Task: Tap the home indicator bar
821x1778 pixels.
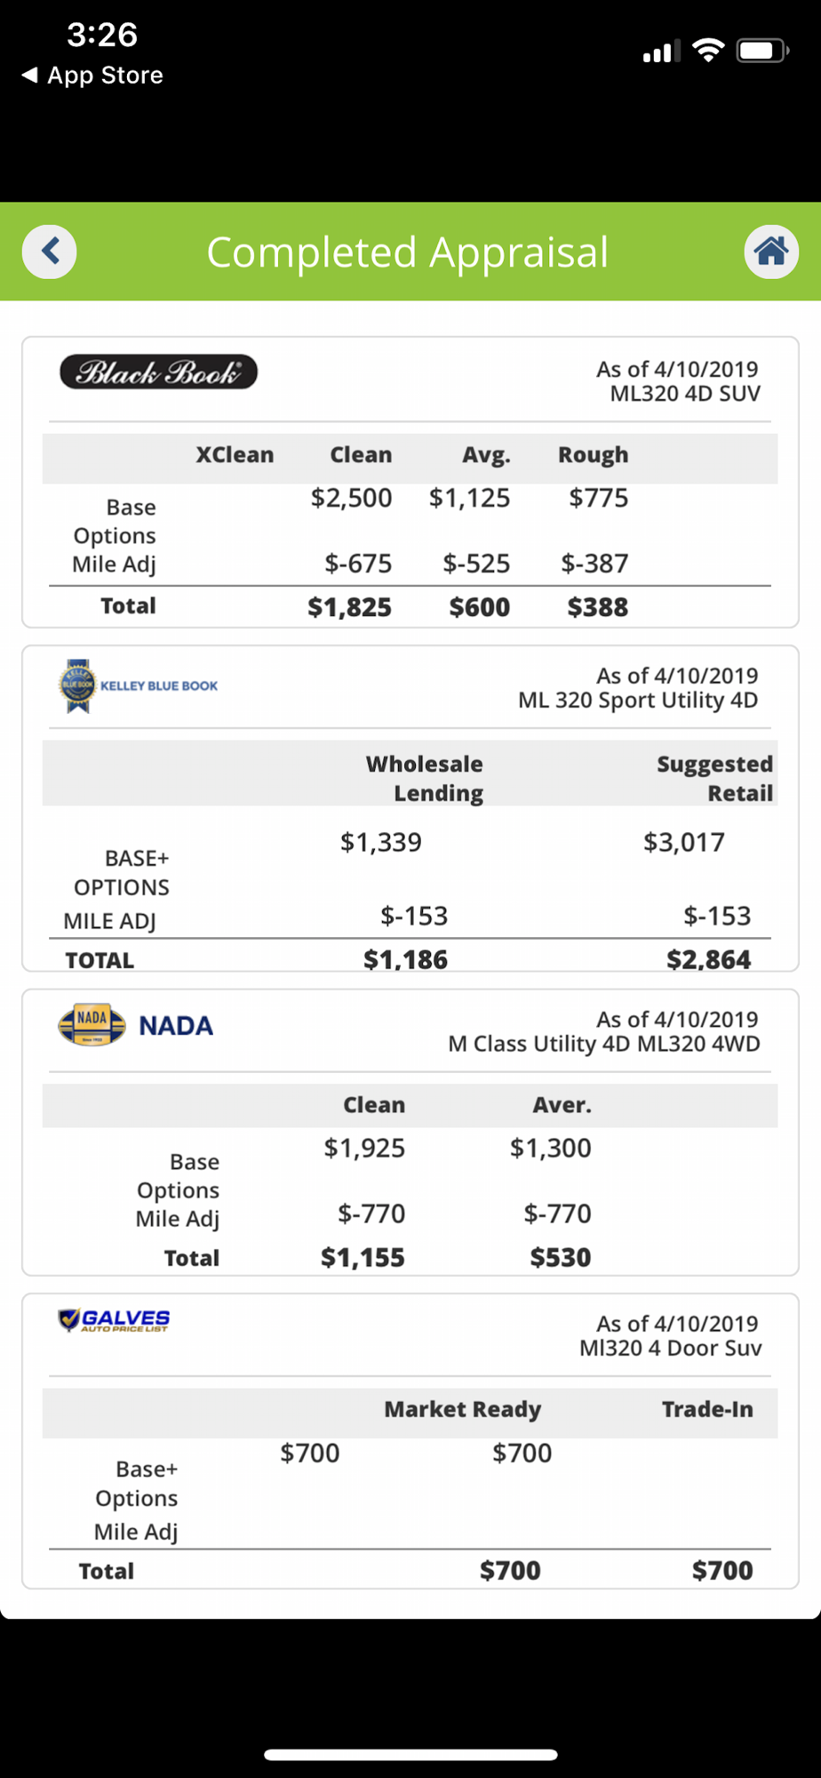Action: [x=410, y=1755]
